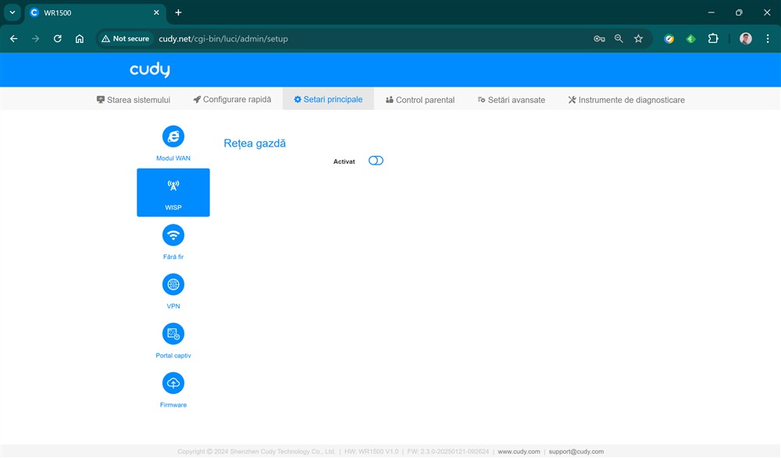Open the Firmware upload icon
The height and width of the screenshot is (458, 781).
click(x=173, y=383)
